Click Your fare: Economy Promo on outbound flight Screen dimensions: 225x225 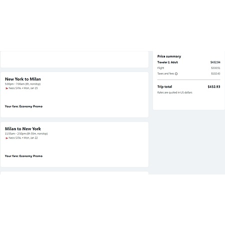(23, 106)
